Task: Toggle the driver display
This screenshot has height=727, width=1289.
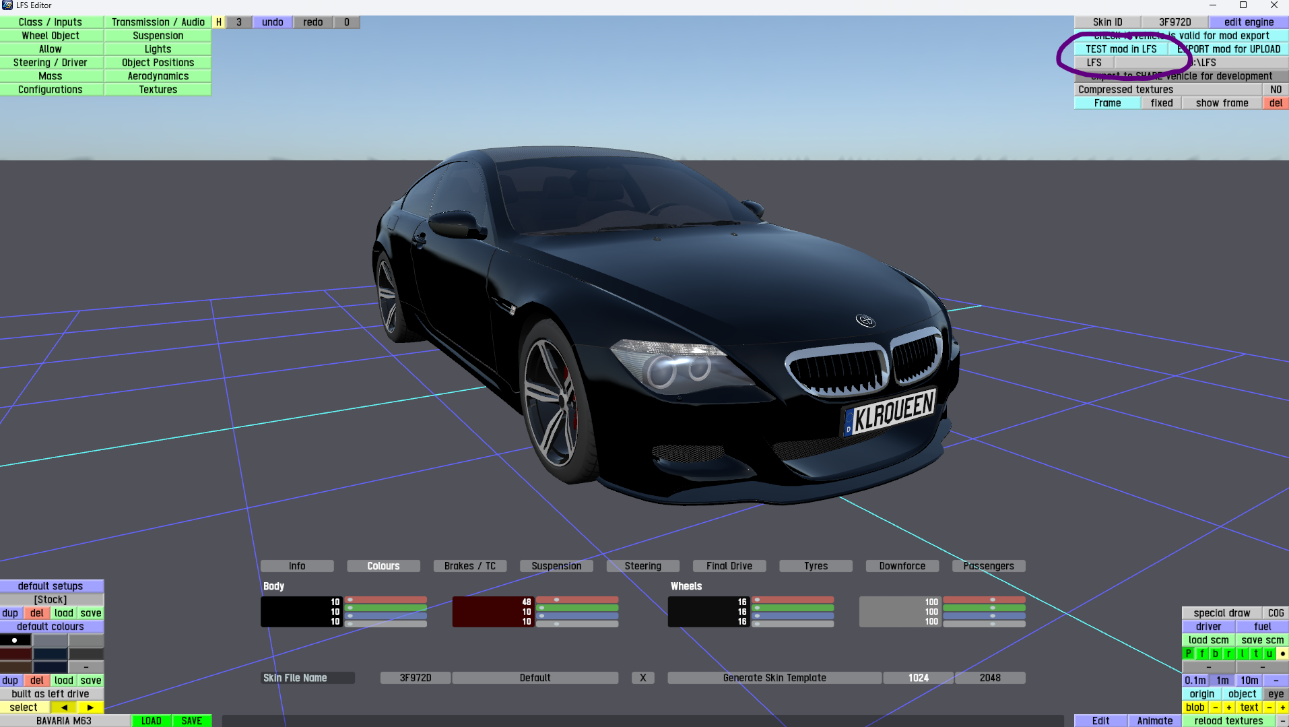Action: [1209, 627]
